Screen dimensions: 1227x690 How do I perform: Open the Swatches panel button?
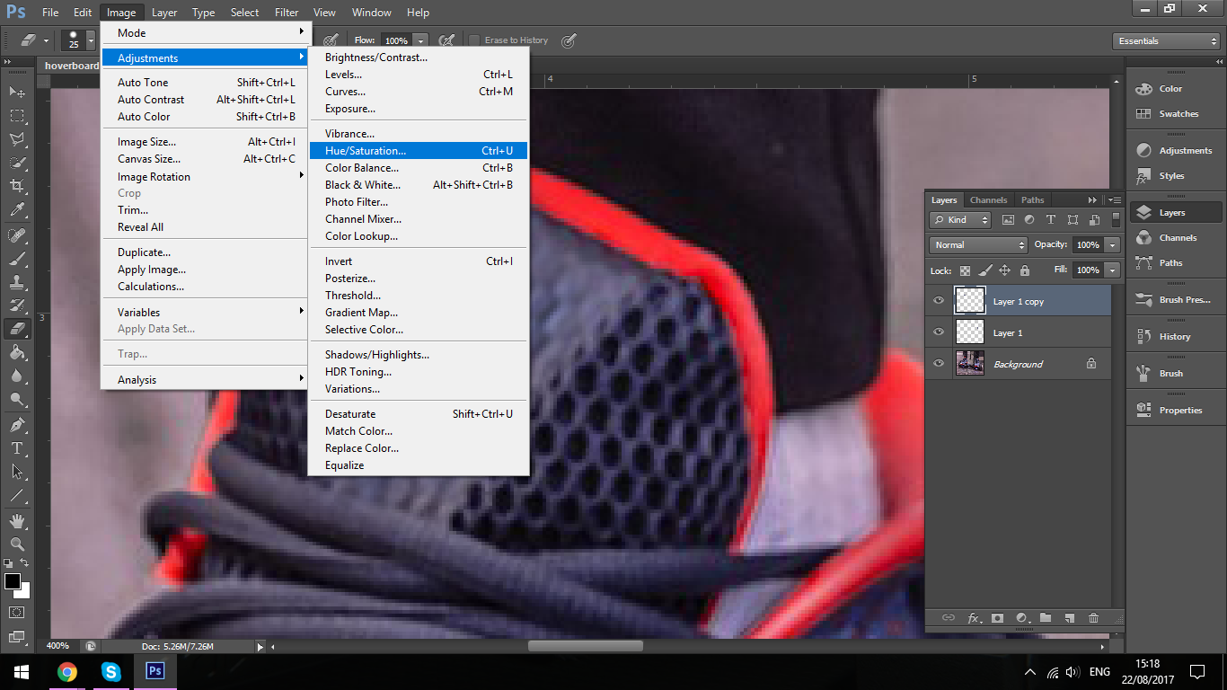click(x=1175, y=114)
